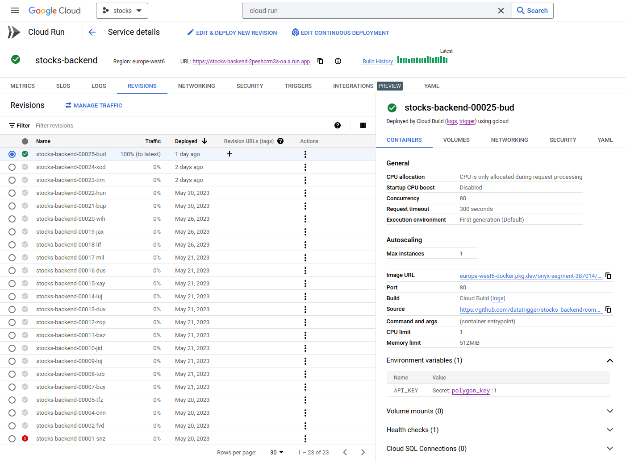Viewport: 626px width, 462px height.
Task: Open the trigger link under revision title
Action: 467,121
